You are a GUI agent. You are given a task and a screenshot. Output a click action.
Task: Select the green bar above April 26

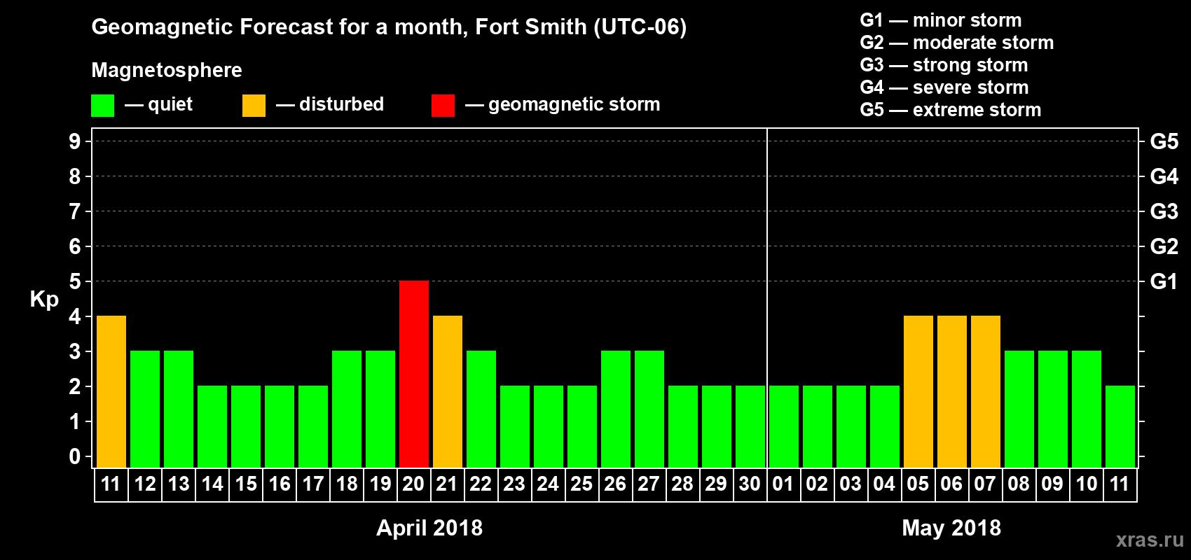[x=616, y=409]
